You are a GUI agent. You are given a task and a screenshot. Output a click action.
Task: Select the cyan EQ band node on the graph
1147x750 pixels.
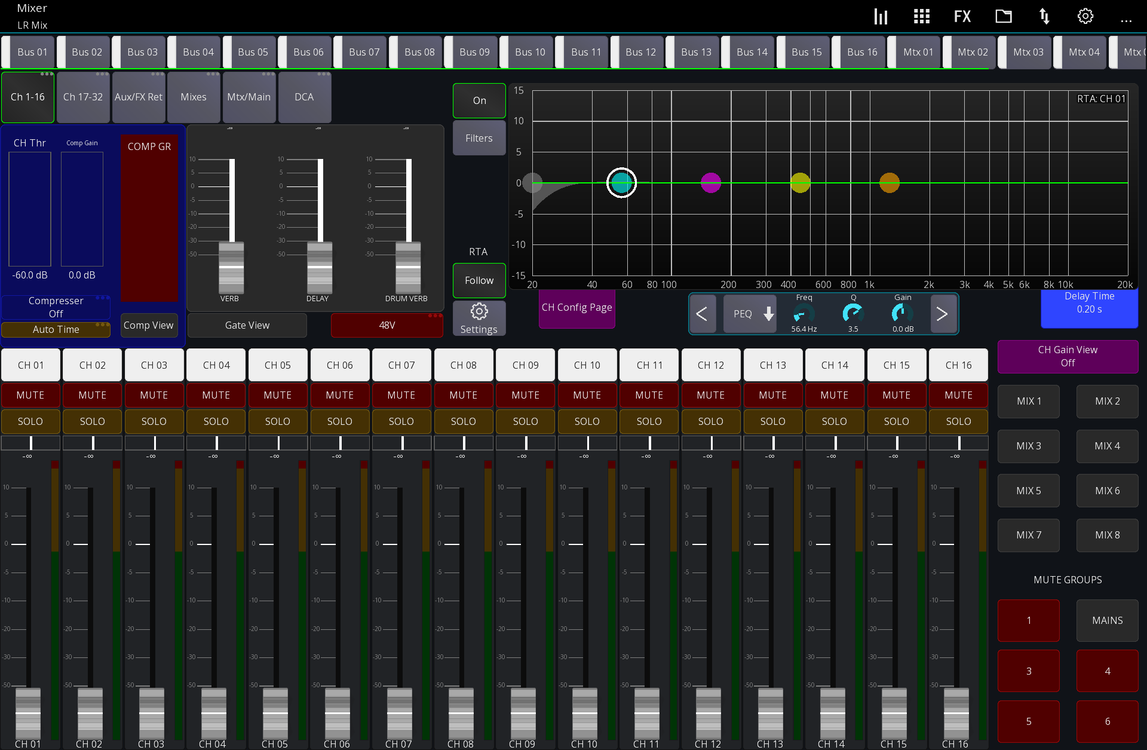tap(621, 183)
